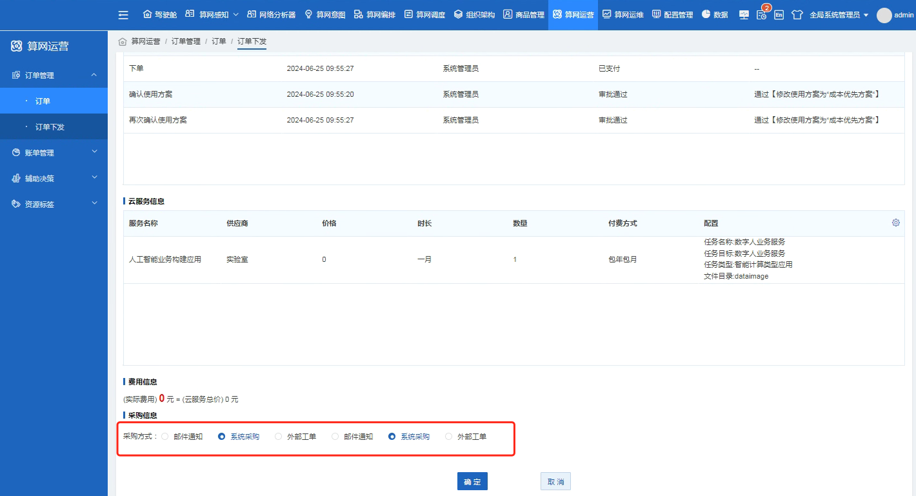
Task: Collapse the 订单管理 sidebar group
Action: pos(54,75)
